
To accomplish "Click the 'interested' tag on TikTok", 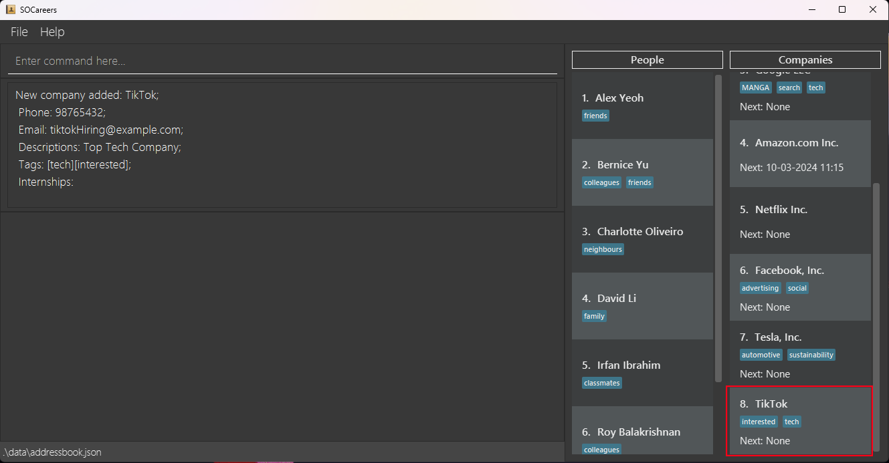I will 759,421.
